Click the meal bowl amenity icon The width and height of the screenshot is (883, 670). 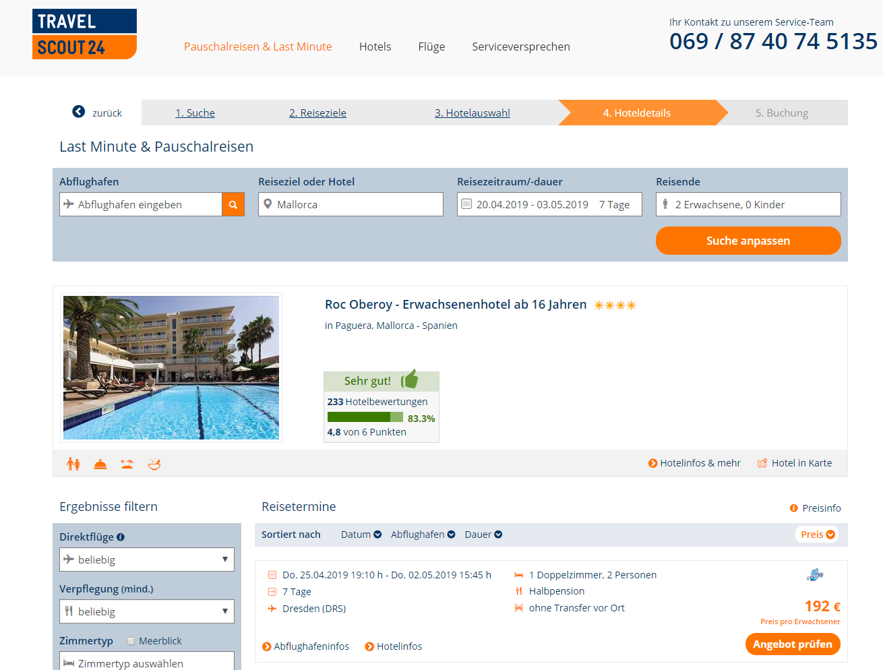click(154, 464)
